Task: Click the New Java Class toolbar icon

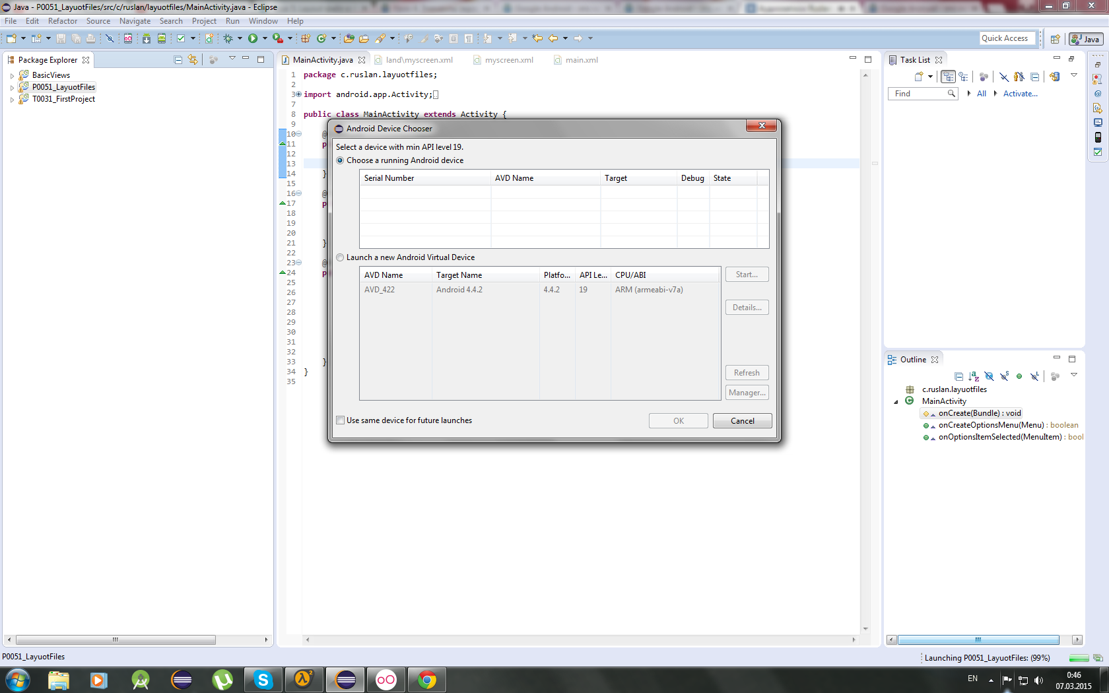Action: 321,39
